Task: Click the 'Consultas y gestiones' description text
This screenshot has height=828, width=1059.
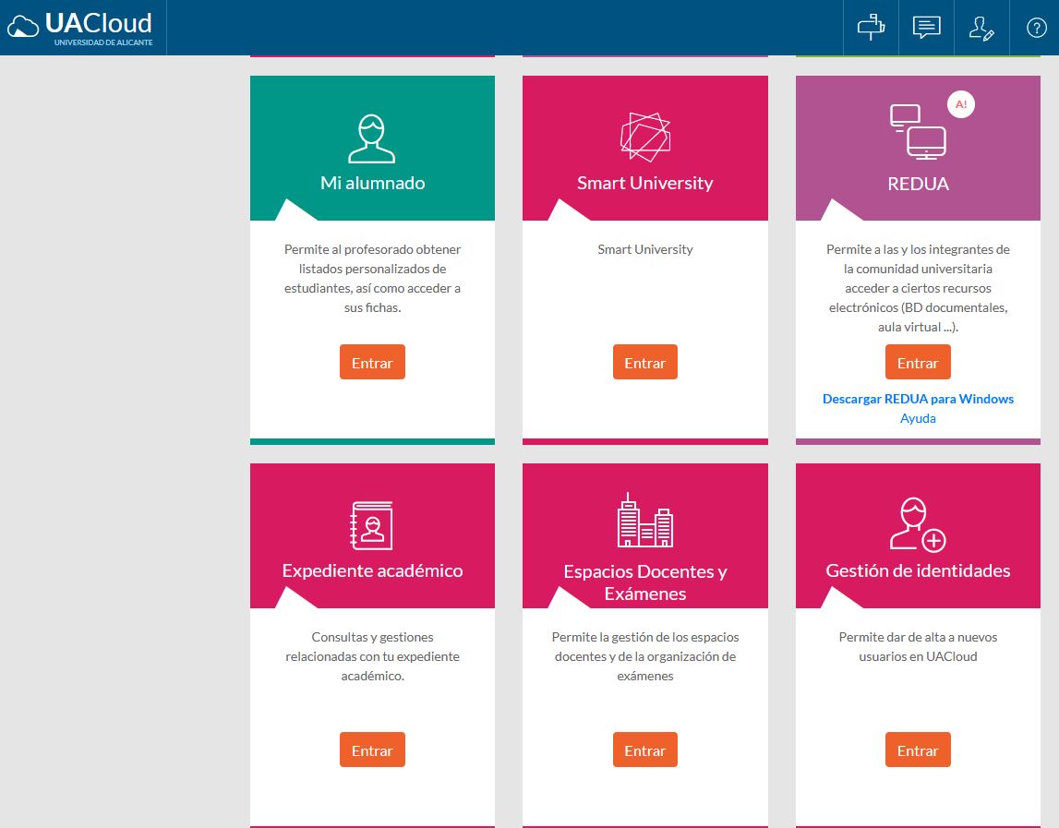Action: pyautogui.click(x=372, y=655)
